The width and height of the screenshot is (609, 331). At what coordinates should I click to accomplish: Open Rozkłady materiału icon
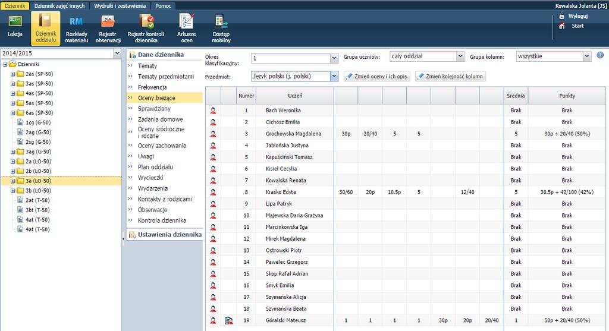coord(76,21)
